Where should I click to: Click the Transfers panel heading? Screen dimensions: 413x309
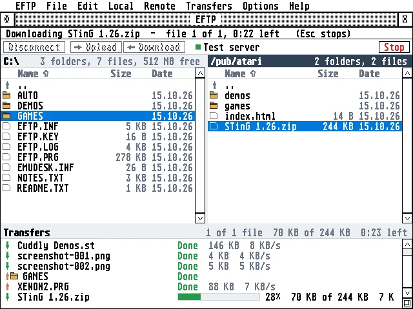[x=26, y=232]
